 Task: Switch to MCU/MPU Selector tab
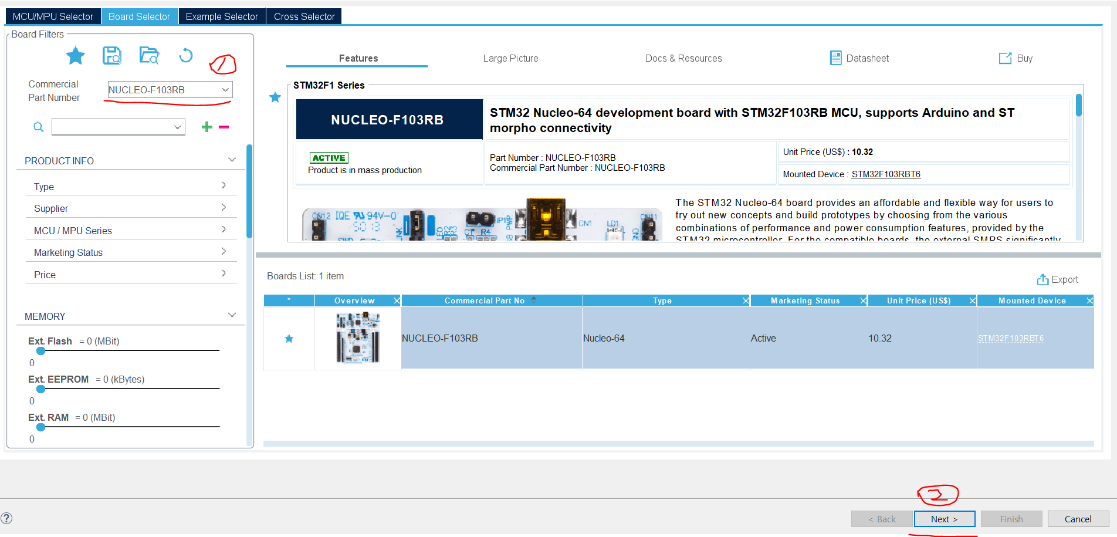click(x=53, y=16)
